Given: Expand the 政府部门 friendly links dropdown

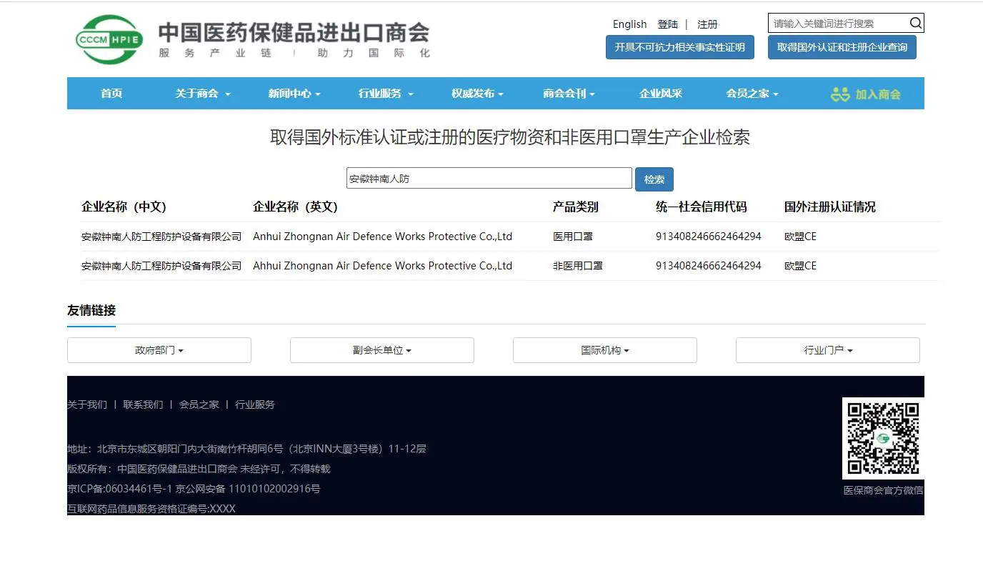Looking at the screenshot, I should [159, 350].
